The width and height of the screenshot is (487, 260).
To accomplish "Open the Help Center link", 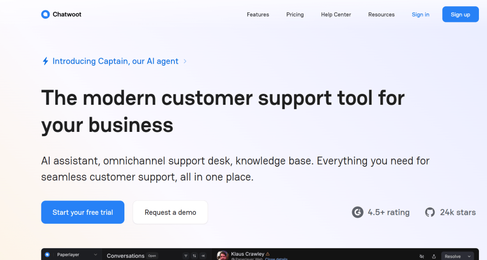I will pyautogui.click(x=336, y=14).
